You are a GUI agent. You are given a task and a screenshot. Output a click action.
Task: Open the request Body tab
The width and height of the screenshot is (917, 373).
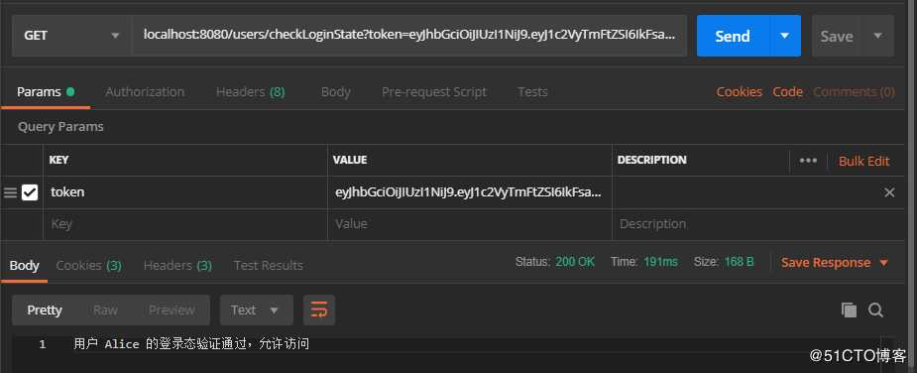[x=336, y=92]
